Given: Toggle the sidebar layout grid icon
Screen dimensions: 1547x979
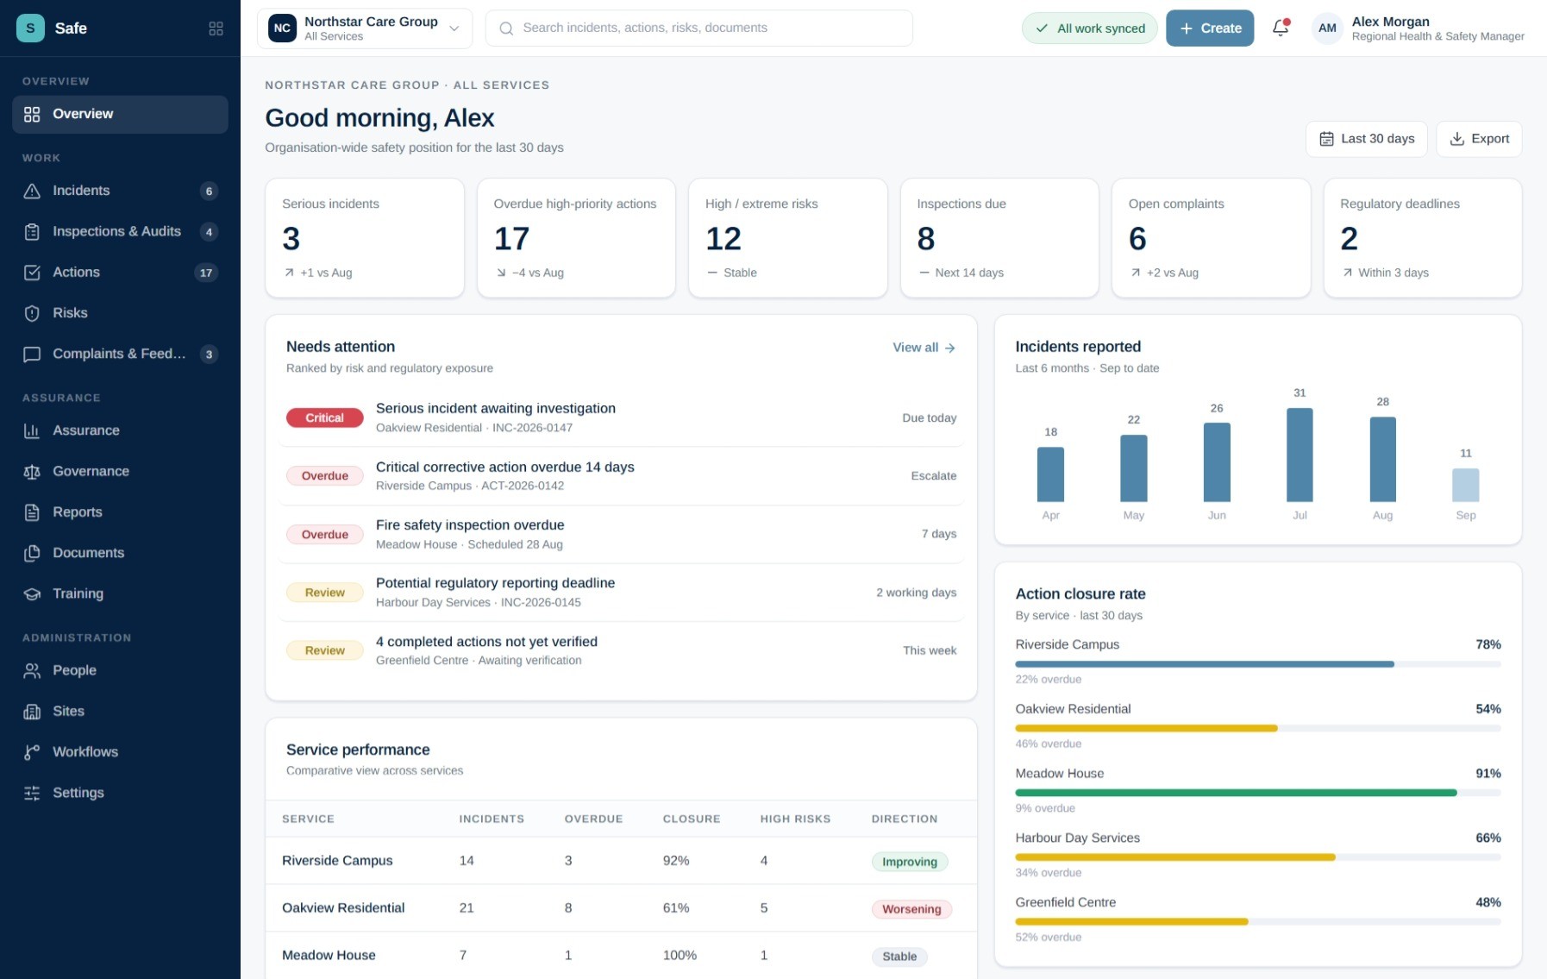Looking at the screenshot, I should point(216,28).
